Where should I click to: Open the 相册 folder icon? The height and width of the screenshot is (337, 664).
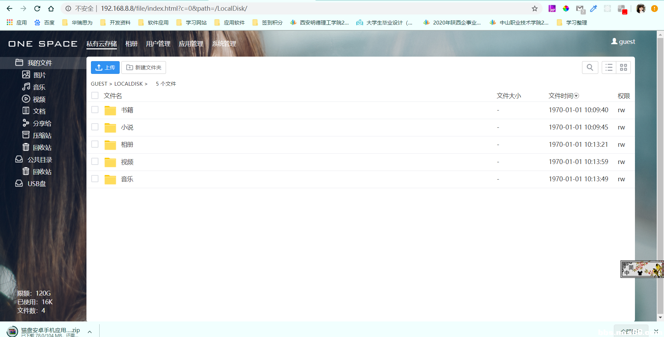110,145
